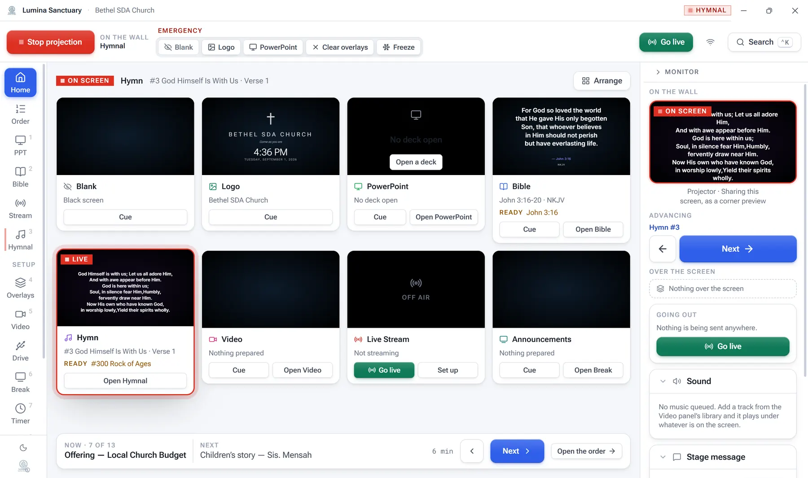Click the Bible John 3:16 thumbnail

tap(561, 136)
